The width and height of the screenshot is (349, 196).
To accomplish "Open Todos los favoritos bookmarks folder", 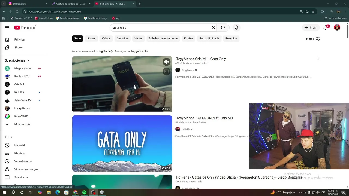I will [x=335, y=18].
